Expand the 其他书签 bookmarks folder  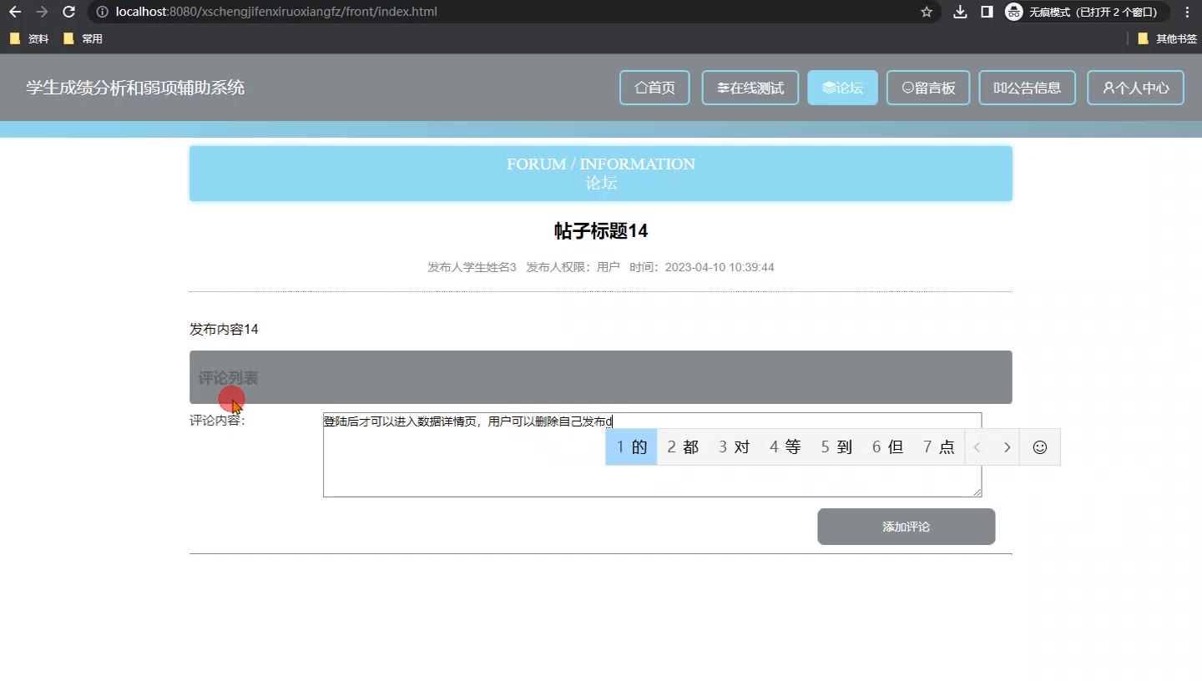[1167, 38]
